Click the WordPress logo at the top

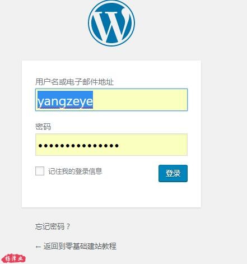[111, 23]
